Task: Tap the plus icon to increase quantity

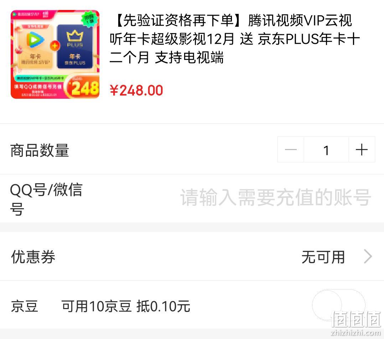Action: click(362, 149)
